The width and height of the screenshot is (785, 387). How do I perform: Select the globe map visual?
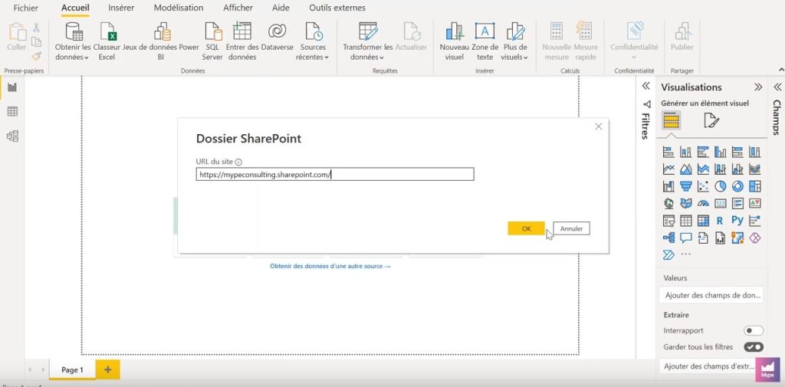668,204
